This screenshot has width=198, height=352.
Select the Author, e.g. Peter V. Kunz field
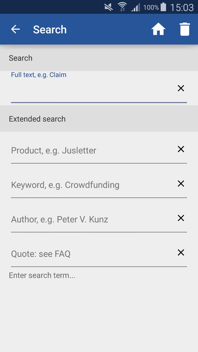(91, 219)
